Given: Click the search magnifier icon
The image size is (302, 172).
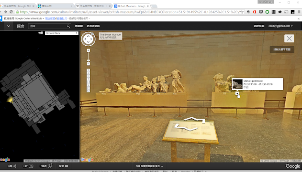Looking at the screenshot, I should [68, 26].
